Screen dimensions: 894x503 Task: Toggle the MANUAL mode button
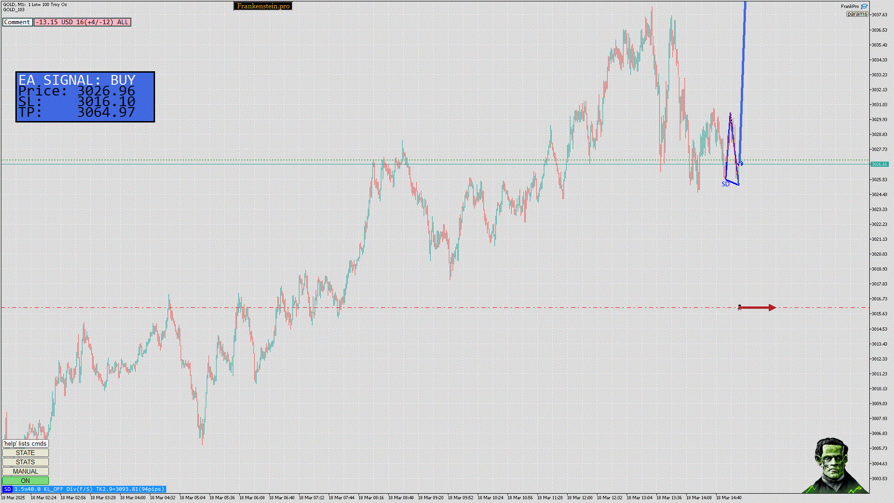pyautogui.click(x=25, y=471)
